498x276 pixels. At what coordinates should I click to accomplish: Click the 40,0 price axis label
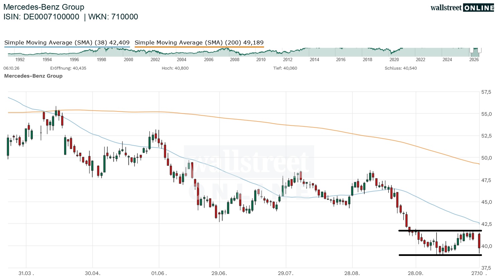[x=486, y=246]
